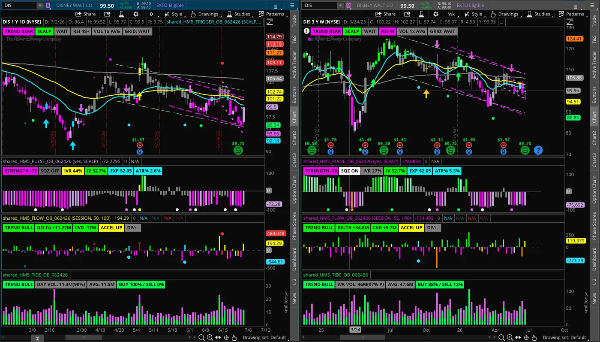The height and width of the screenshot is (342, 600).
Task: Select left chart's pan hand tool
Action: click(234, 337)
